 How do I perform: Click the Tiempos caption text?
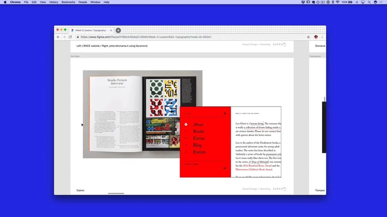pos(320,190)
